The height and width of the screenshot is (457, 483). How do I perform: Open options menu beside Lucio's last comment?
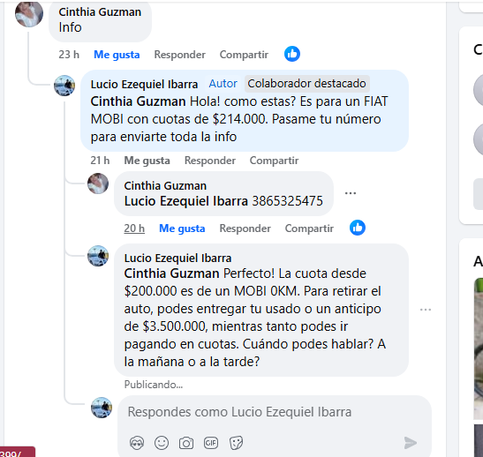(426, 310)
